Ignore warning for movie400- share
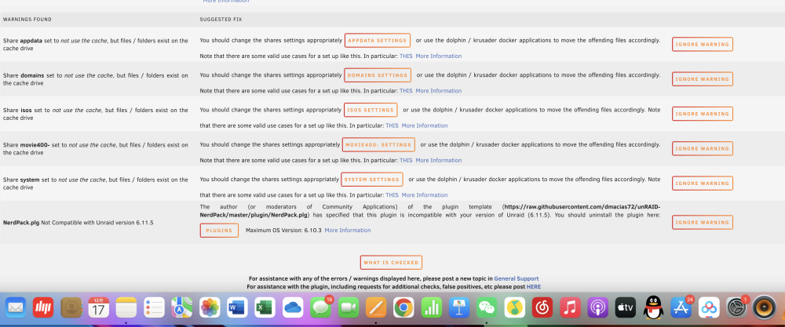 703,148
